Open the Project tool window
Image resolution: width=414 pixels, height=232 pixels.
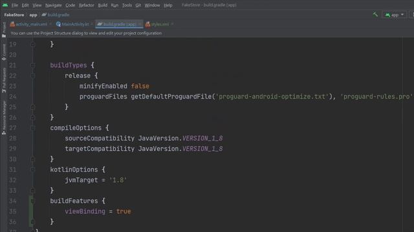tap(4, 30)
